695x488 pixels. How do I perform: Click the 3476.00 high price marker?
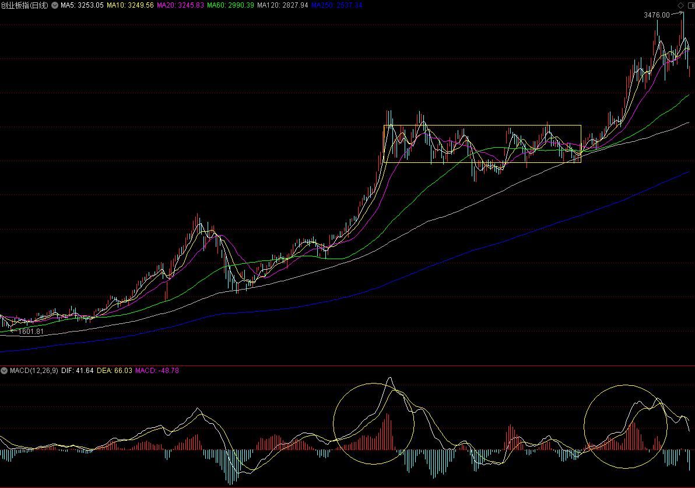[x=657, y=15]
